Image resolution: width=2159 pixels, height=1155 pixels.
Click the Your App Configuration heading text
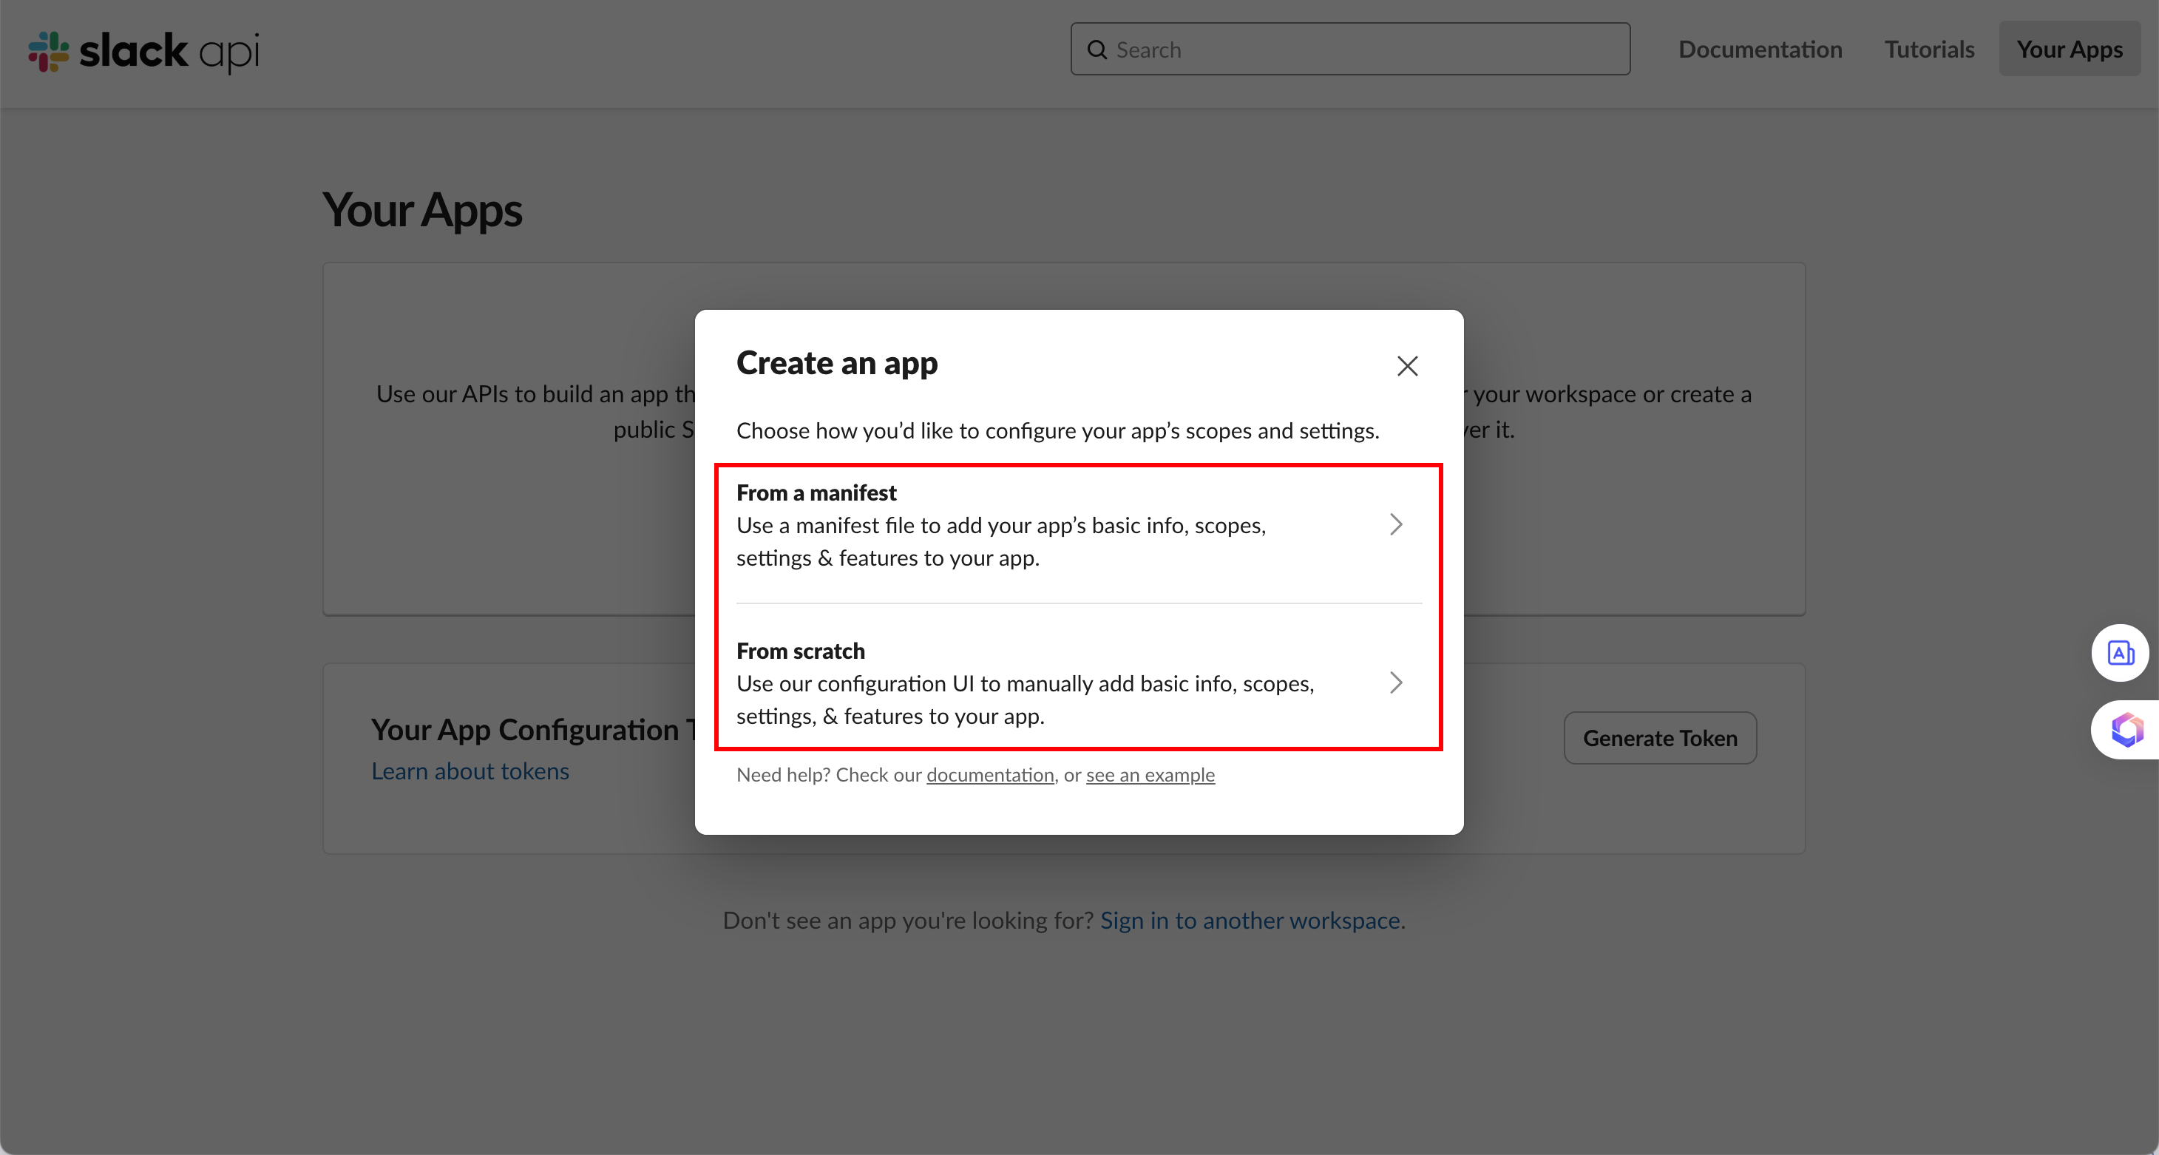tap(532, 729)
